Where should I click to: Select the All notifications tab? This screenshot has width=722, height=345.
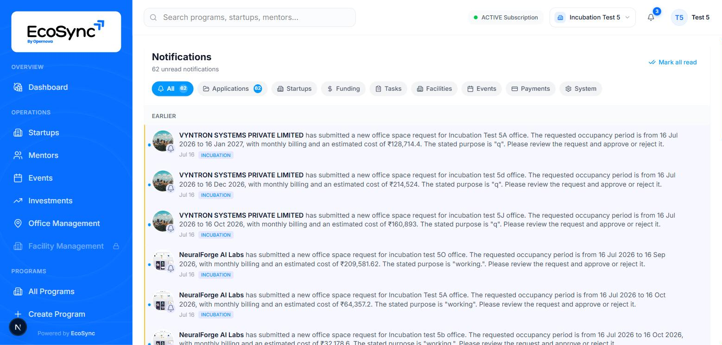pos(172,88)
